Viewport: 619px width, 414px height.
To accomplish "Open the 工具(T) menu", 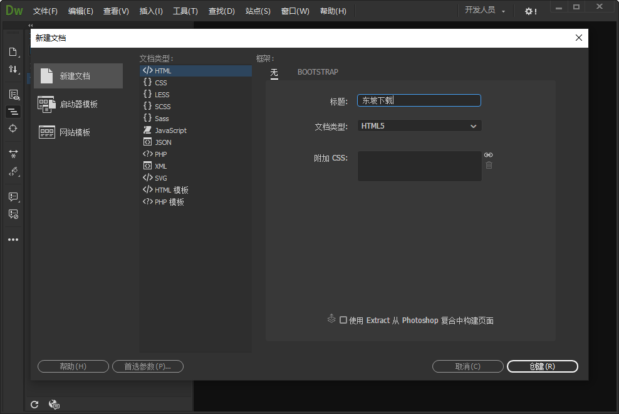I will [185, 11].
